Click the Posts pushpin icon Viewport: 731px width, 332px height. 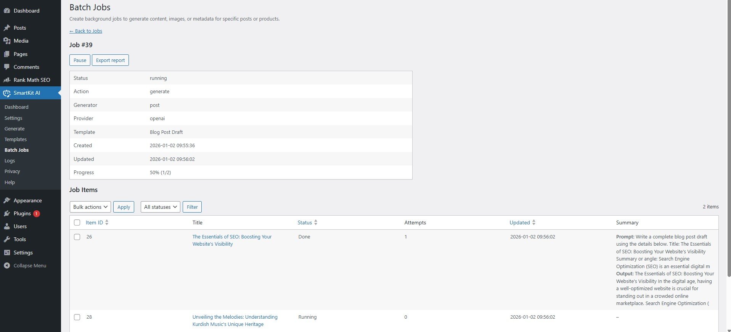(x=7, y=28)
